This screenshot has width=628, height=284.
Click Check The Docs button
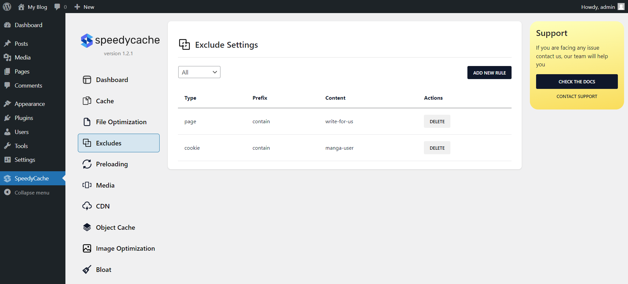click(x=577, y=82)
